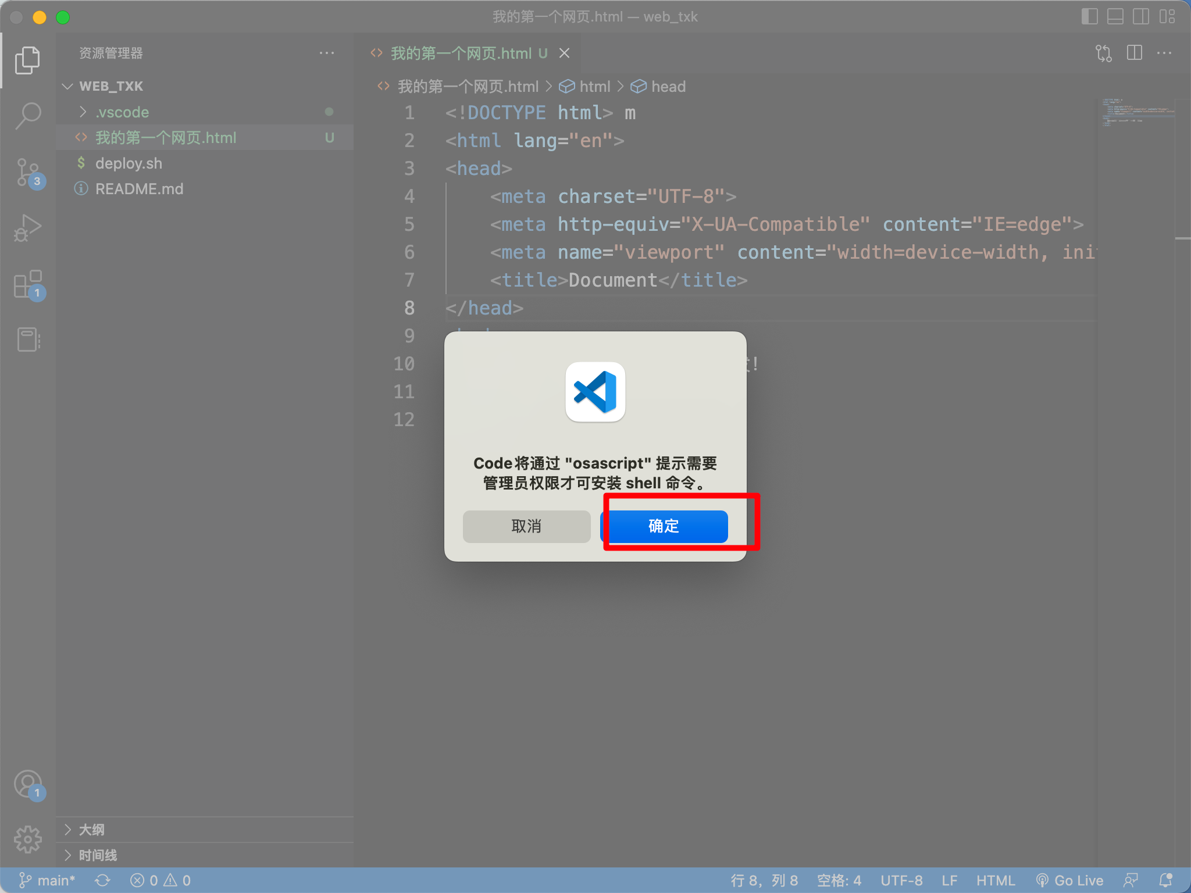Open the Accounts icon with badge
Screen dimensions: 1191x893
(28, 785)
